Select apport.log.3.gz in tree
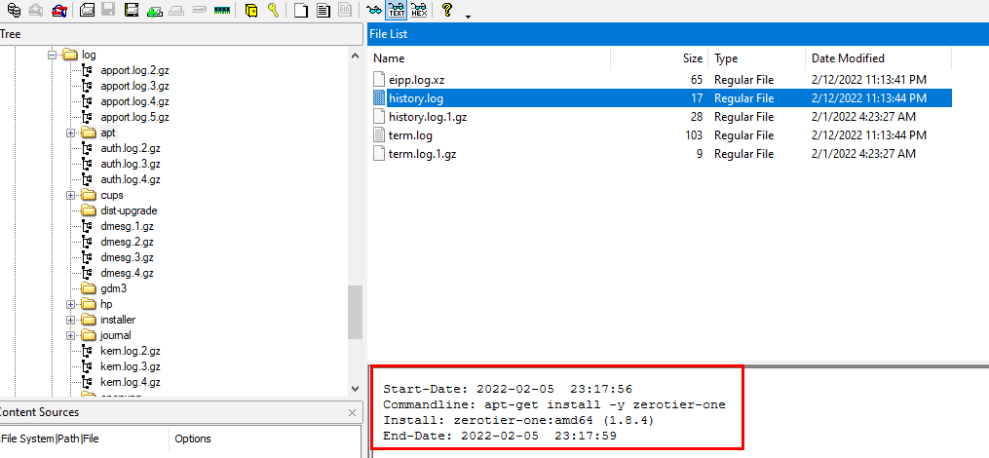989x458 pixels. (x=134, y=86)
